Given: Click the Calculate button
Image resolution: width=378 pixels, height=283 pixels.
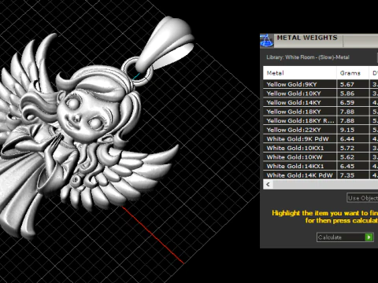Looking at the screenshot, I should tap(345, 237).
